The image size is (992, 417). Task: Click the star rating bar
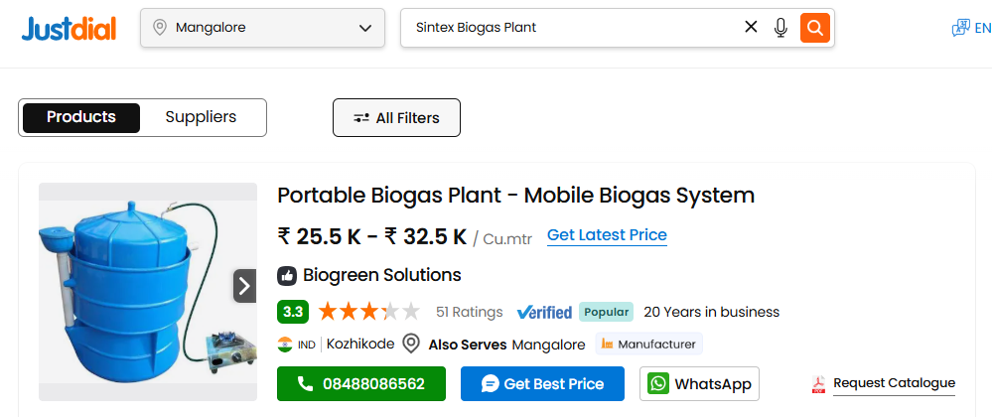pos(367,312)
